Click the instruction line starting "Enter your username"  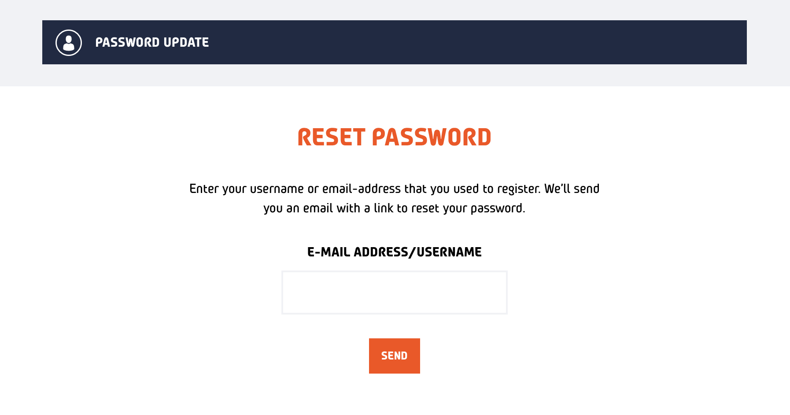tap(394, 189)
